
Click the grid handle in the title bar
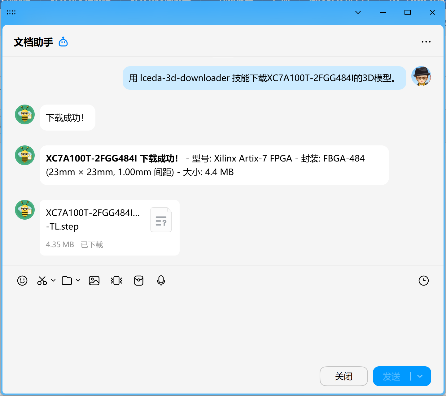(11, 12)
